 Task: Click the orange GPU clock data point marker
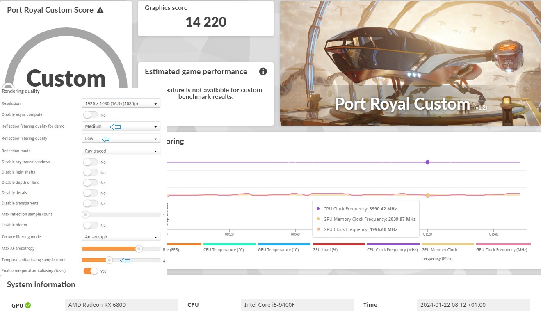click(427, 196)
